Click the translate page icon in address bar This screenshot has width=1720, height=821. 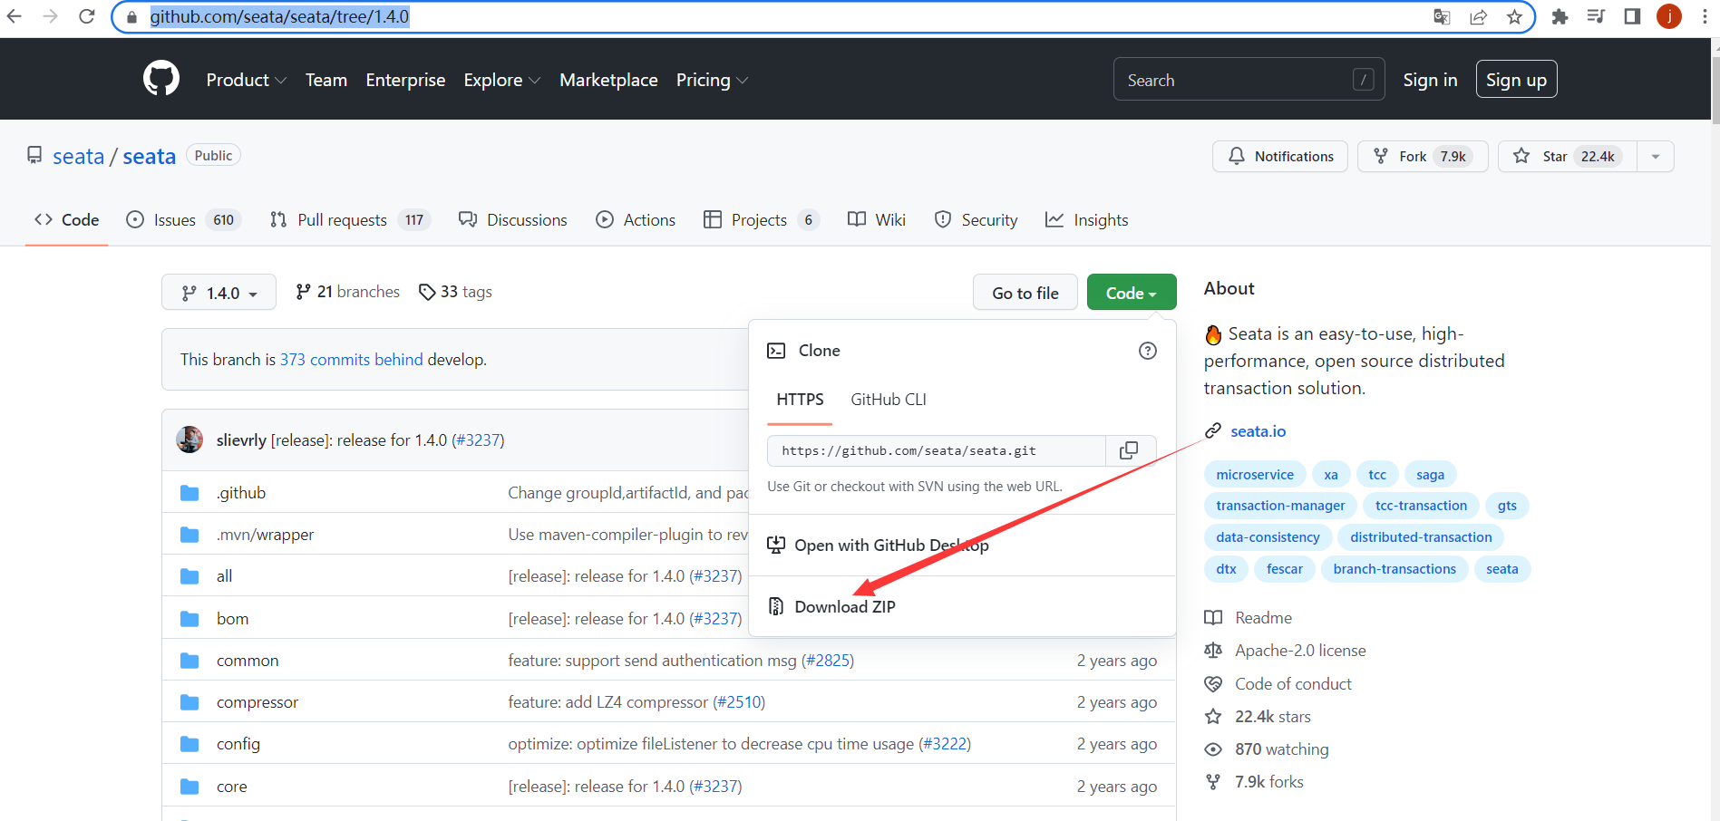coord(1442,16)
